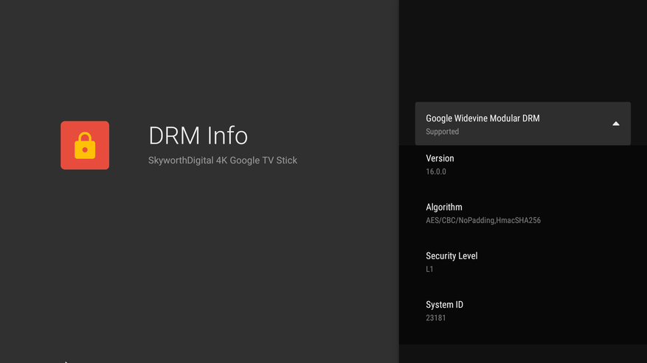This screenshot has height=363, width=647.
Task: Click the DRM Info heading text
Action: click(x=198, y=135)
